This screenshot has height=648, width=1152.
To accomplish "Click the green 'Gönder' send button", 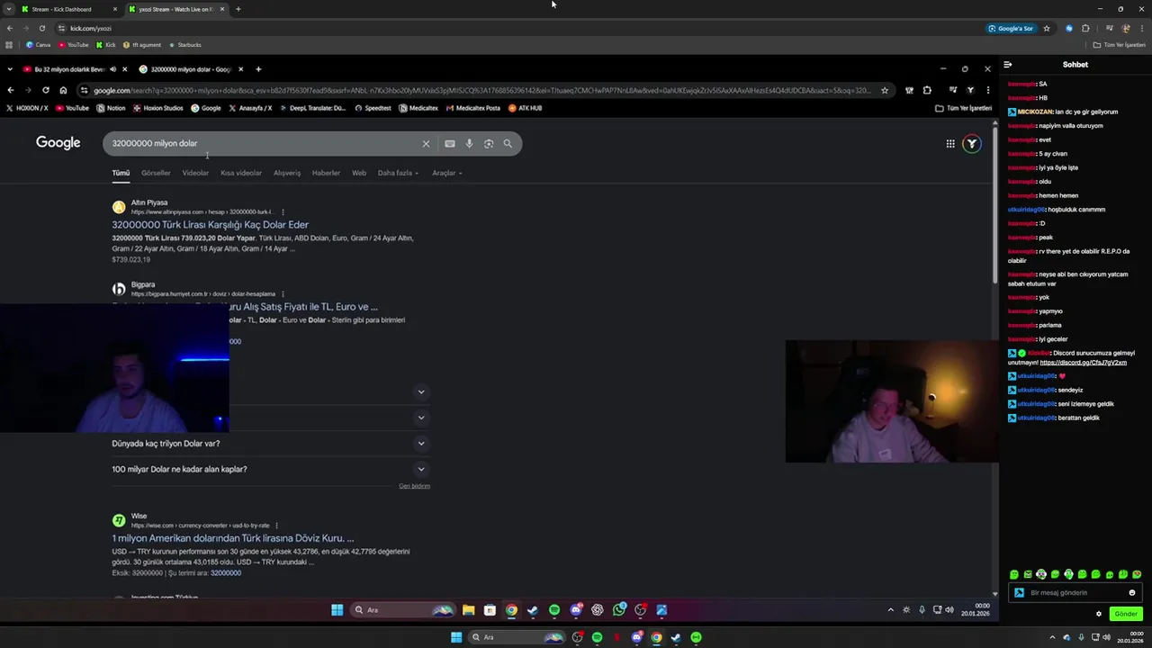I will (x=1125, y=614).
